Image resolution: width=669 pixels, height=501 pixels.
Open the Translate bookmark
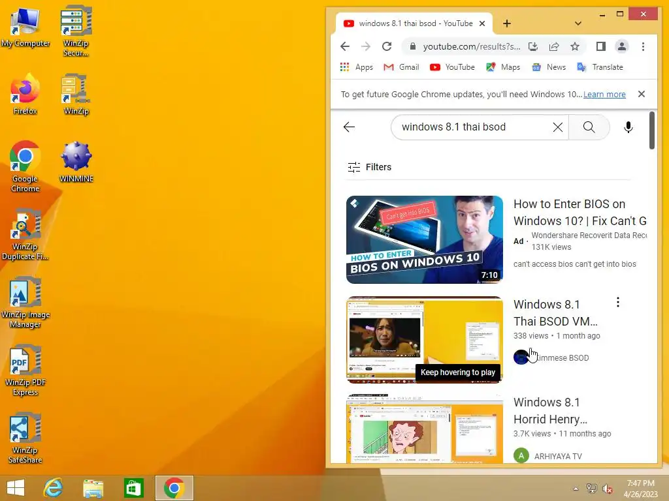tap(600, 67)
